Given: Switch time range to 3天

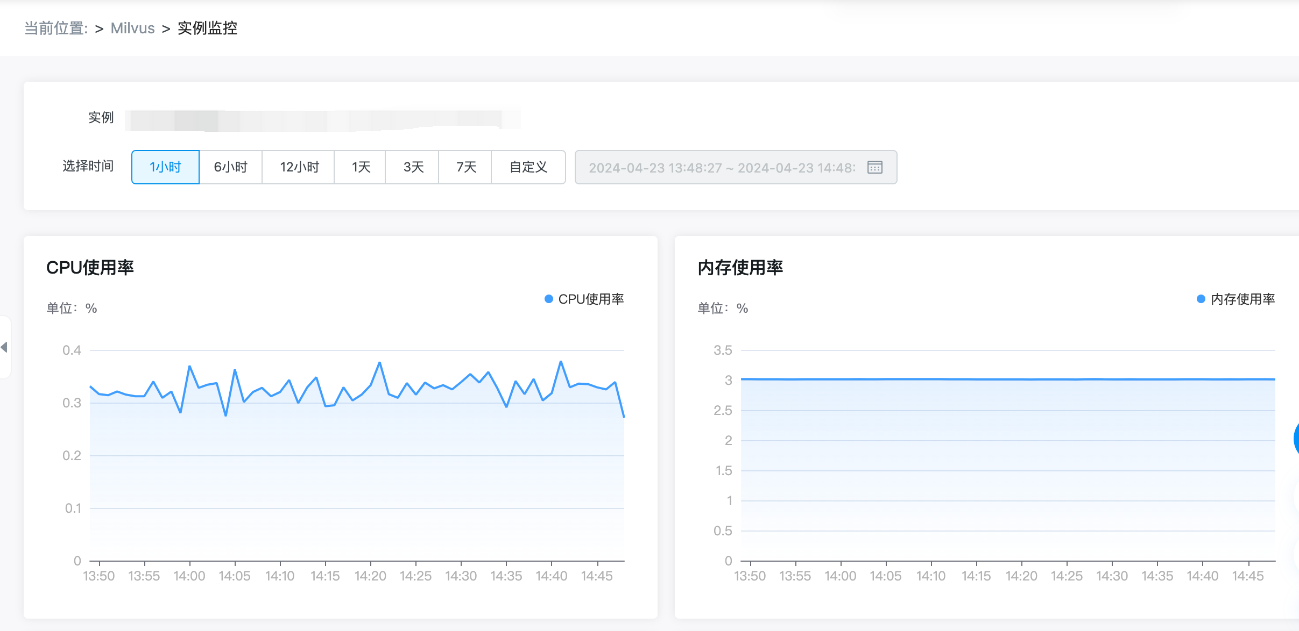Looking at the screenshot, I should tap(413, 167).
